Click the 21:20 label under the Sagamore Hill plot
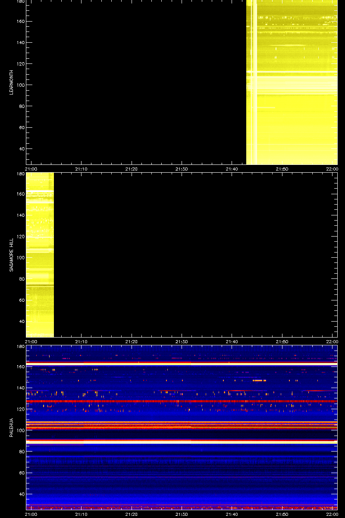Viewport: 345px width, 518px height. 131,341
